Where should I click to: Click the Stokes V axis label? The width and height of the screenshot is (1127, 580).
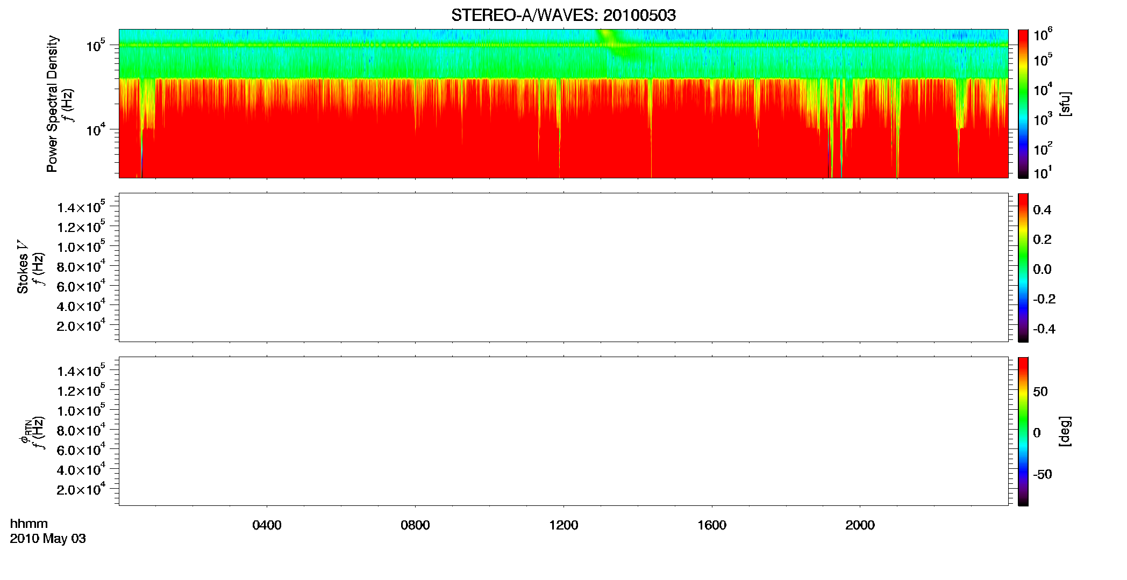pyautogui.click(x=23, y=266)
